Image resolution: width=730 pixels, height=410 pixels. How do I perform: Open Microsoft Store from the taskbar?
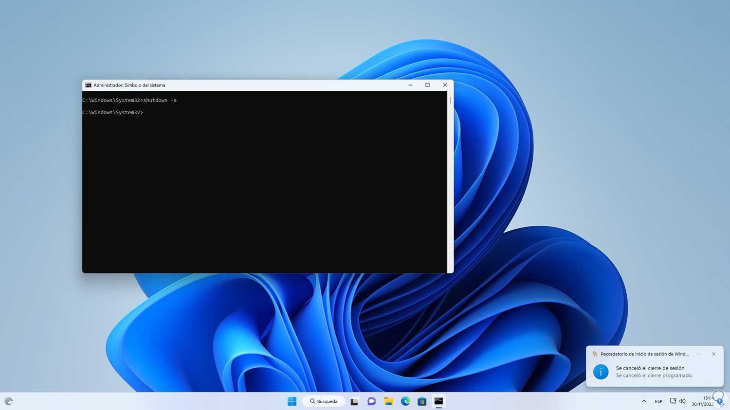tap(422, 401)
